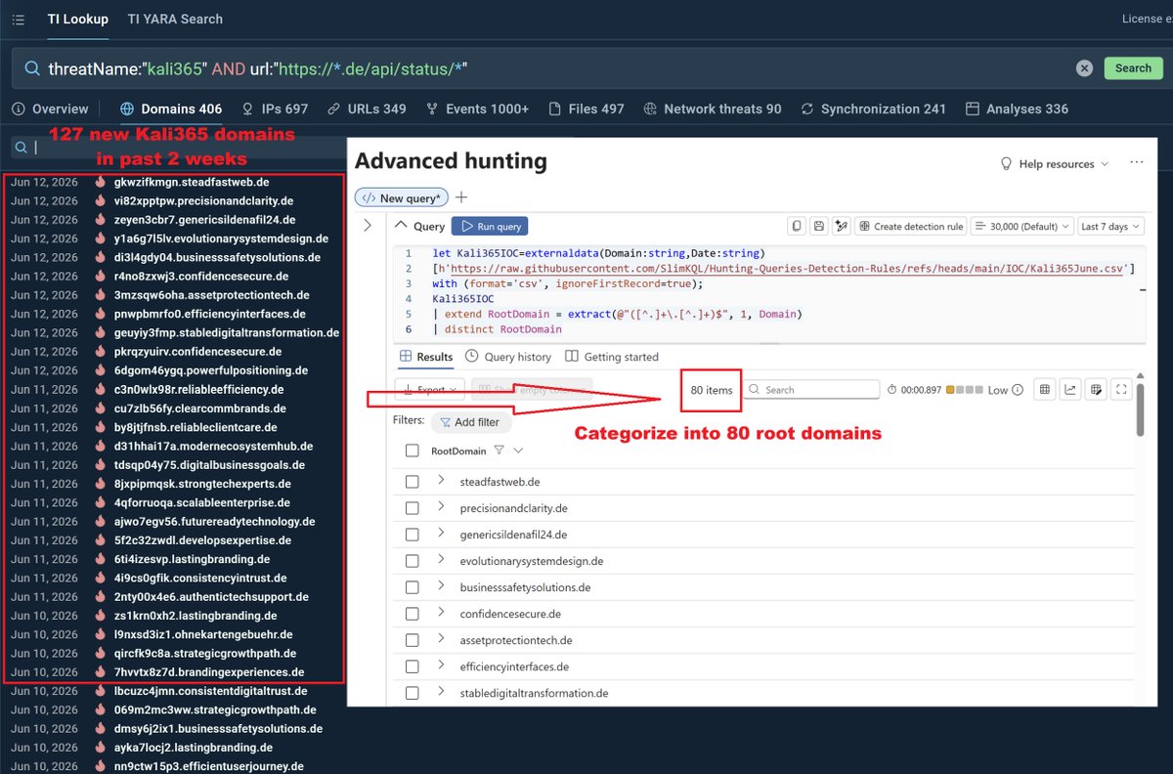The height and width of the screenshot is (774, 1173).
Task: Check the businesssafetysolutions.de row checkbox
Action: point(412,587)
